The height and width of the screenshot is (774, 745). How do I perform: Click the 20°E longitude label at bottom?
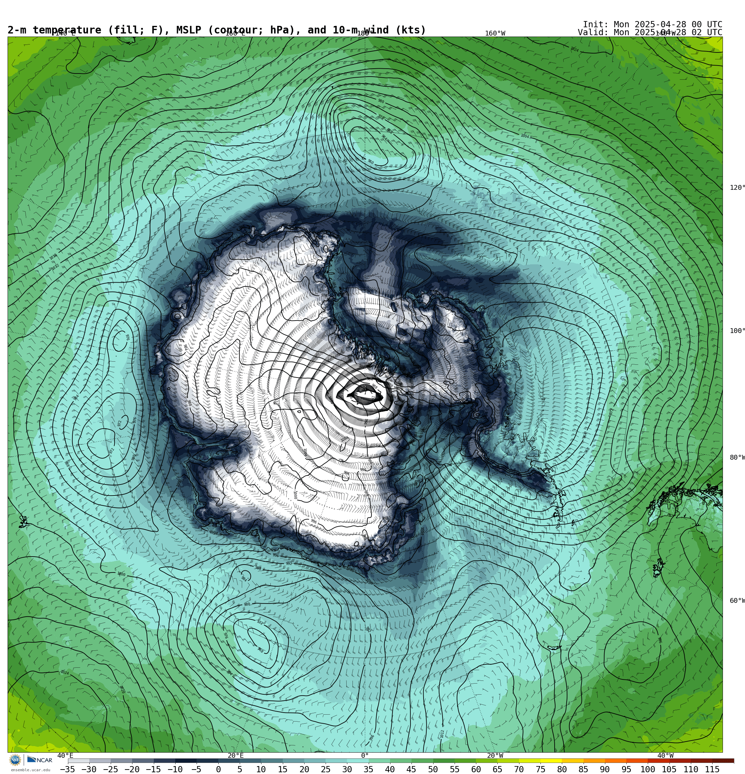[235, 755]
